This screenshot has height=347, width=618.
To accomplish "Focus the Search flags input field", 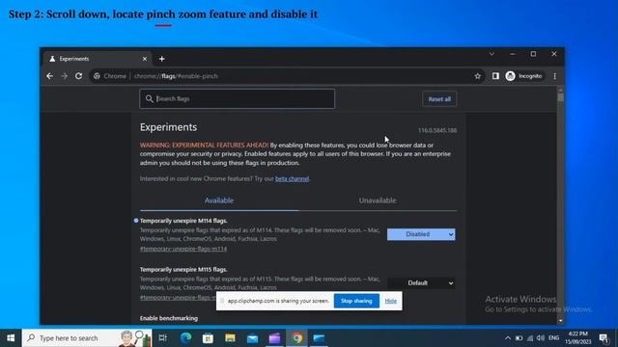I will coord(237,98).
